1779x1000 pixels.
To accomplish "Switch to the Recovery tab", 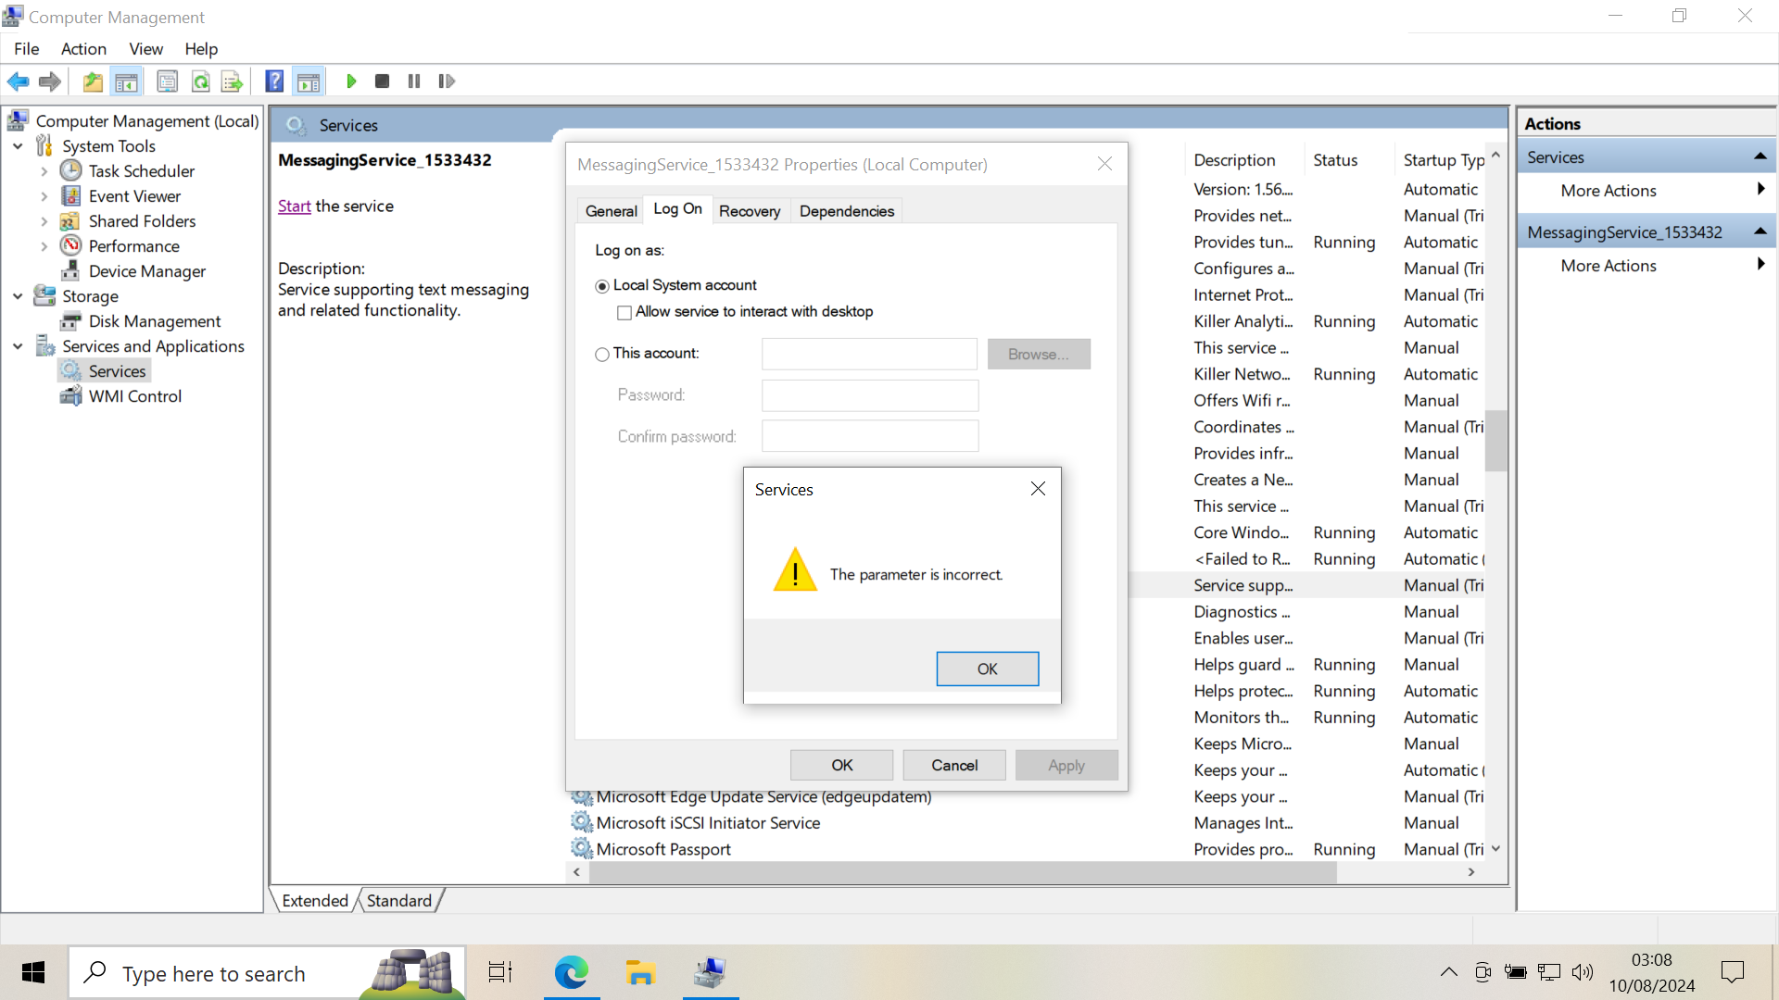I will pyautogui.click(x=749, y=211).
